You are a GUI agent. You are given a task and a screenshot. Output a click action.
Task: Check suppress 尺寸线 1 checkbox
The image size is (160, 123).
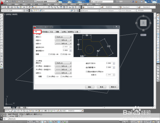click(49, 54)
